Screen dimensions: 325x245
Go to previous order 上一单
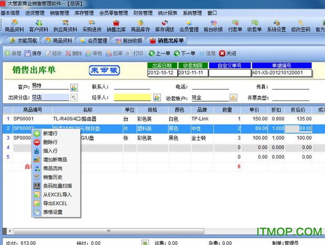(159, 53)
